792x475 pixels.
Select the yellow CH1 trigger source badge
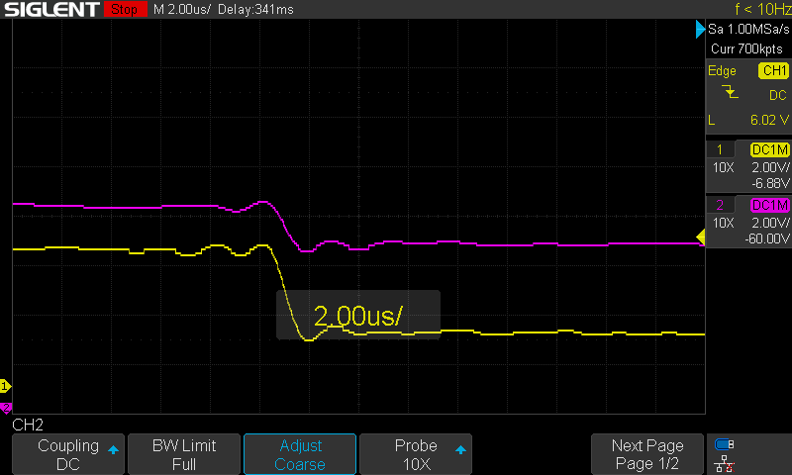[773, 70]
